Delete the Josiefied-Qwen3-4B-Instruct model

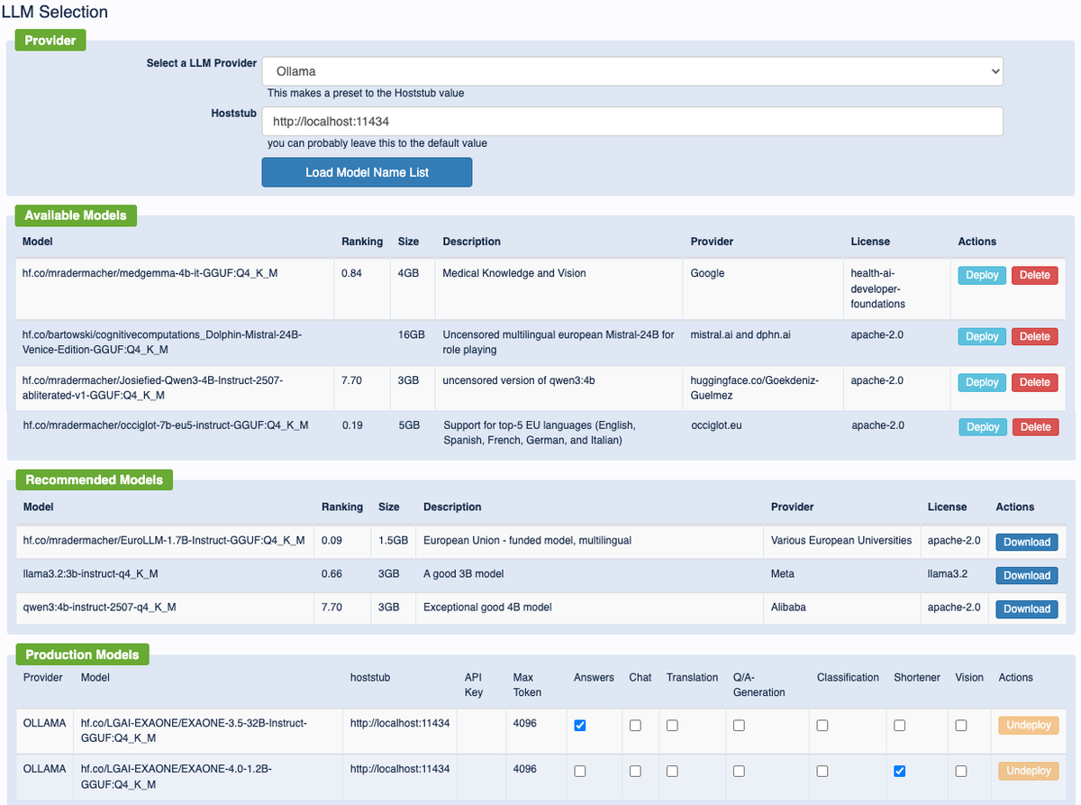pos(1035,382)
